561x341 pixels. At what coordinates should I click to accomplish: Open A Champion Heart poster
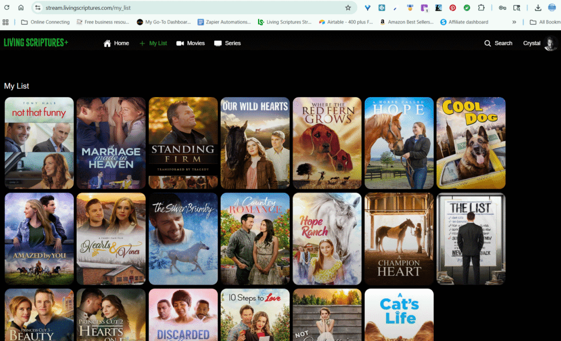(x=399, y=238)
